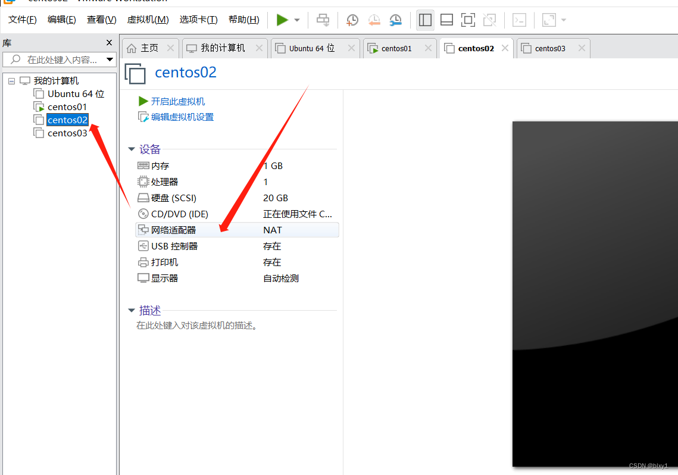Toggle the thumbnail bar view icon
Viewport: 678px width, 475px height.
[446, 20]
